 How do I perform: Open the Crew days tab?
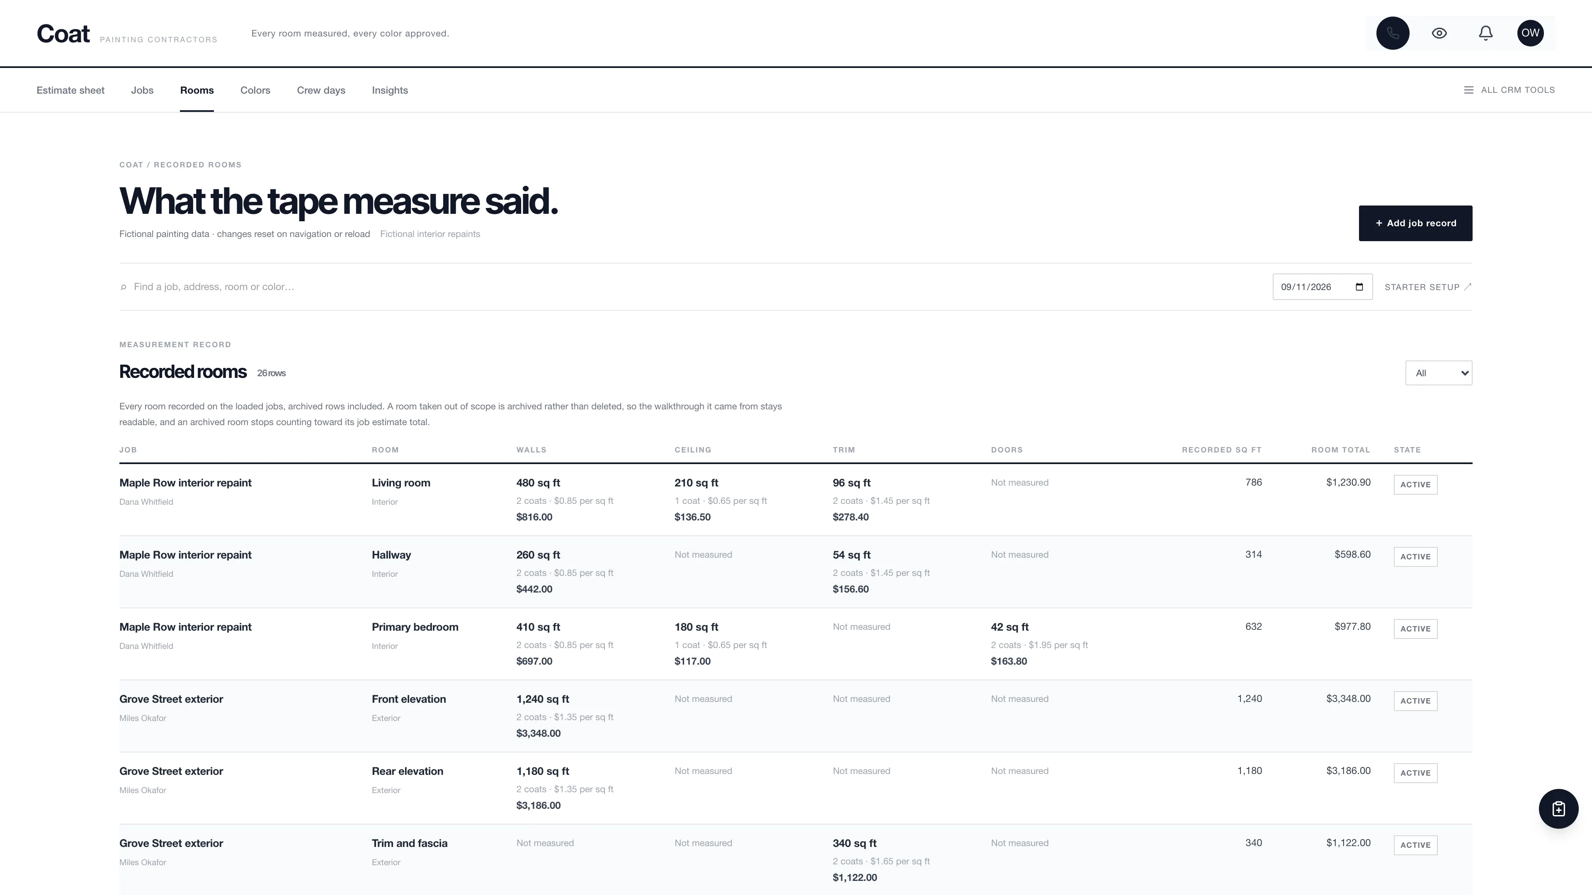[321, 90]
